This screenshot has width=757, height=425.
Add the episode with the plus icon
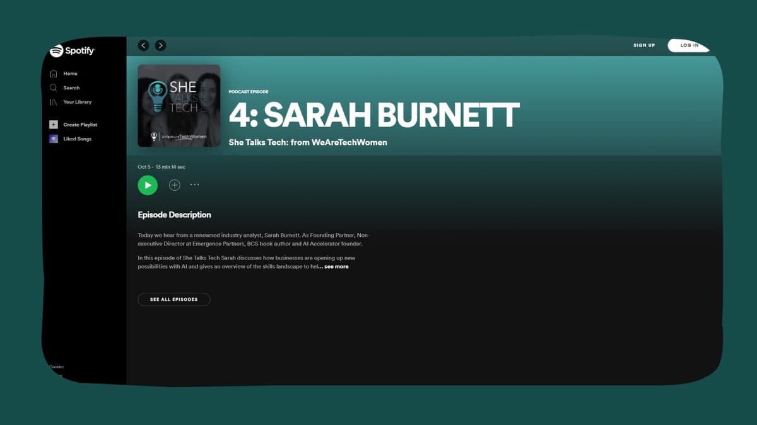175,185
